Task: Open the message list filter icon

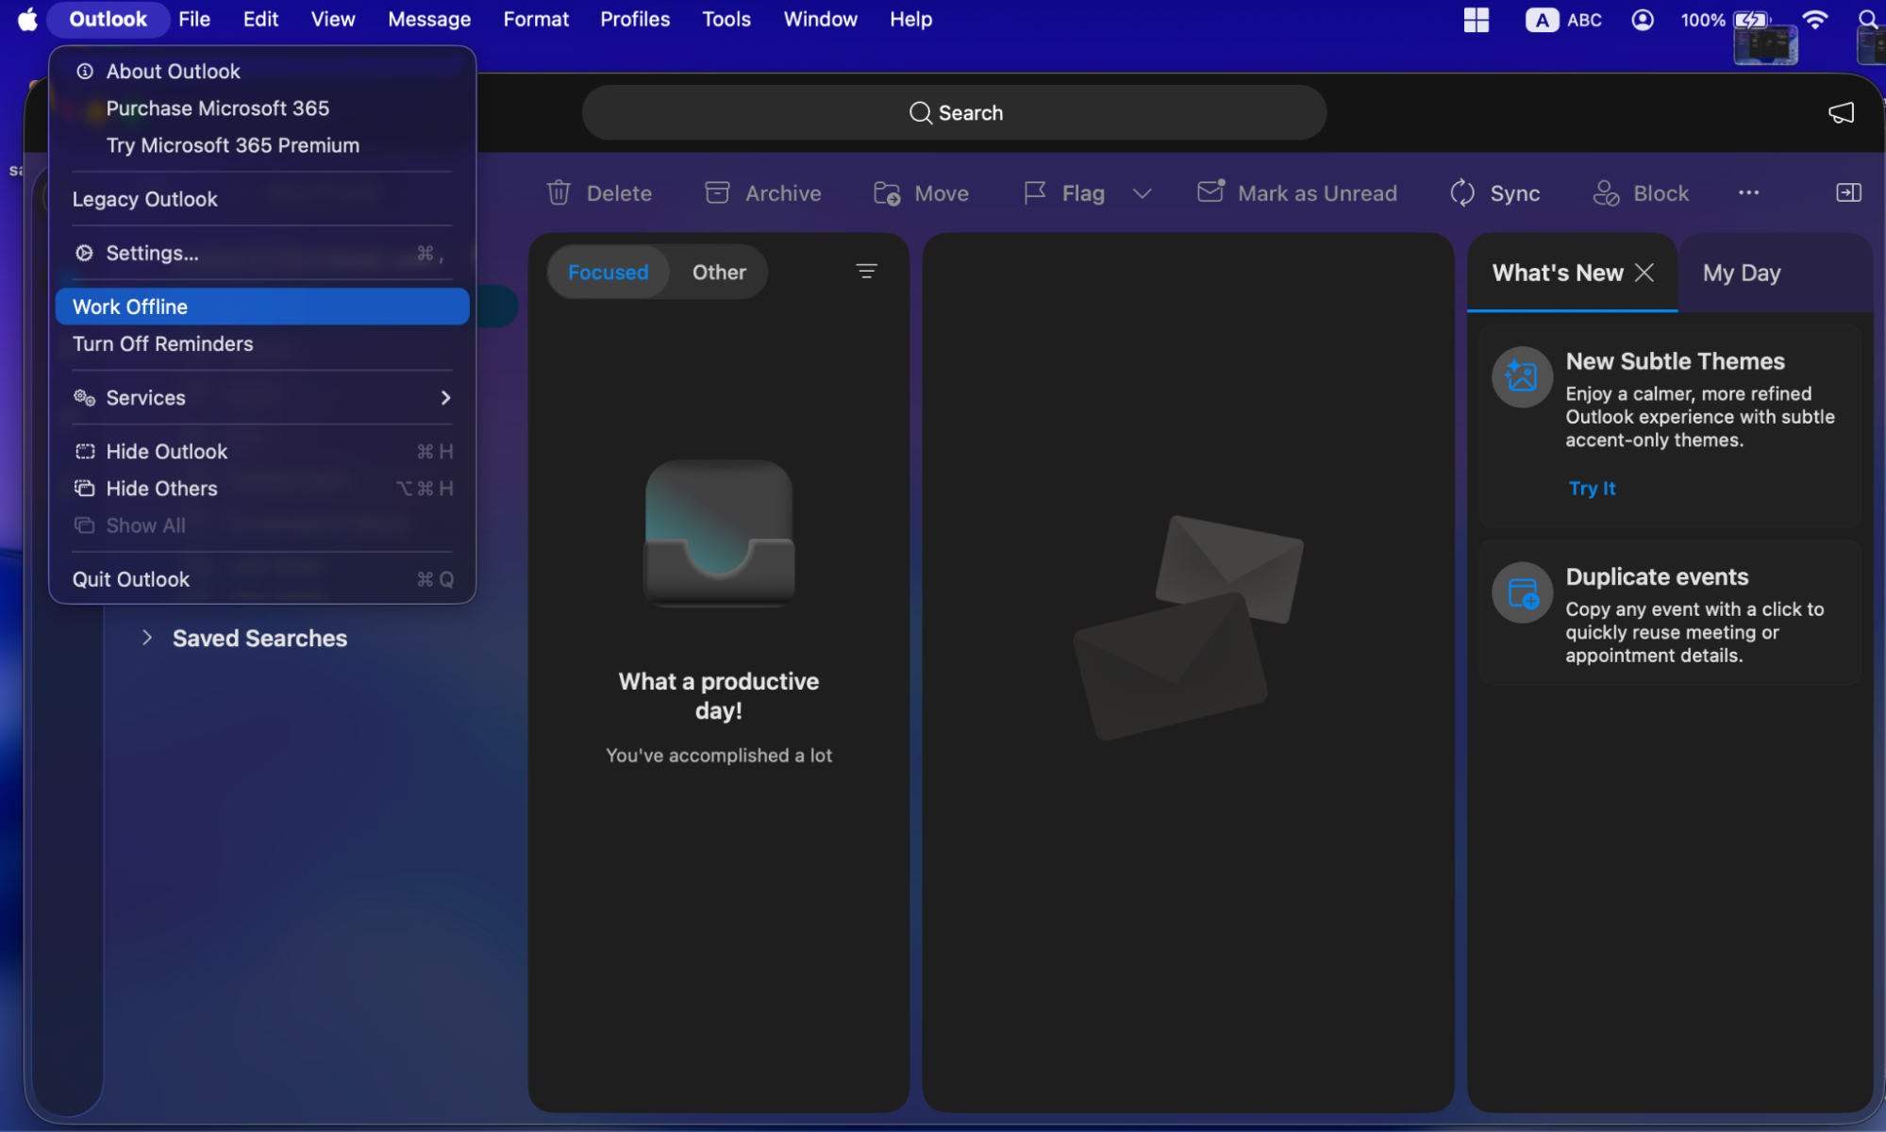Action: pyautogui.click(x=866, y=272)
